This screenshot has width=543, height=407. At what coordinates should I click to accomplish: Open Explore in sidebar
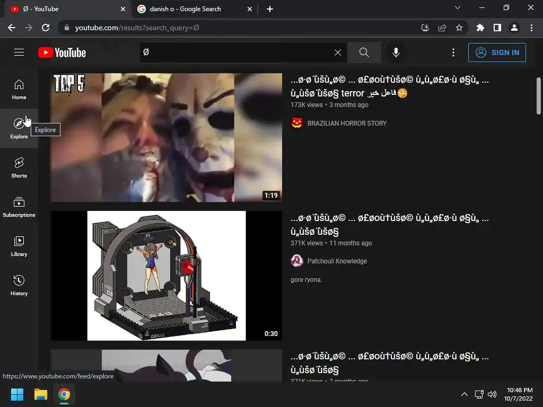(x=19, y=128)
